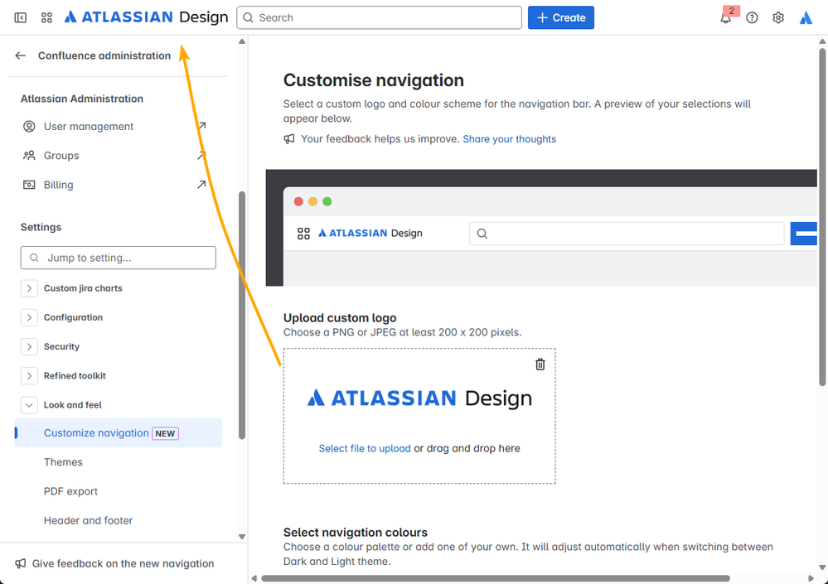The image size is (828, 584).
Task: Focus the top Search field
Action: tap(379, 17)
